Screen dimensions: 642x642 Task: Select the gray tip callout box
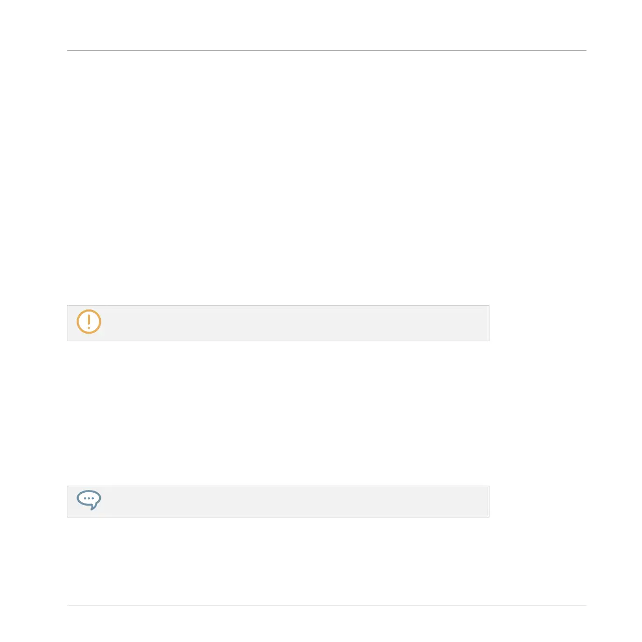tap(278, 501)
